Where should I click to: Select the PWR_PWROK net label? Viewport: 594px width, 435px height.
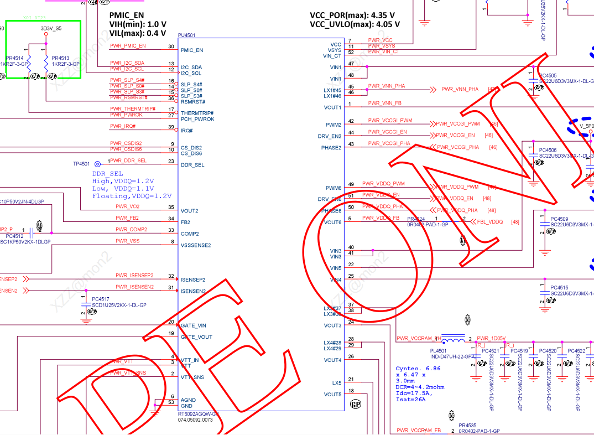127,115
